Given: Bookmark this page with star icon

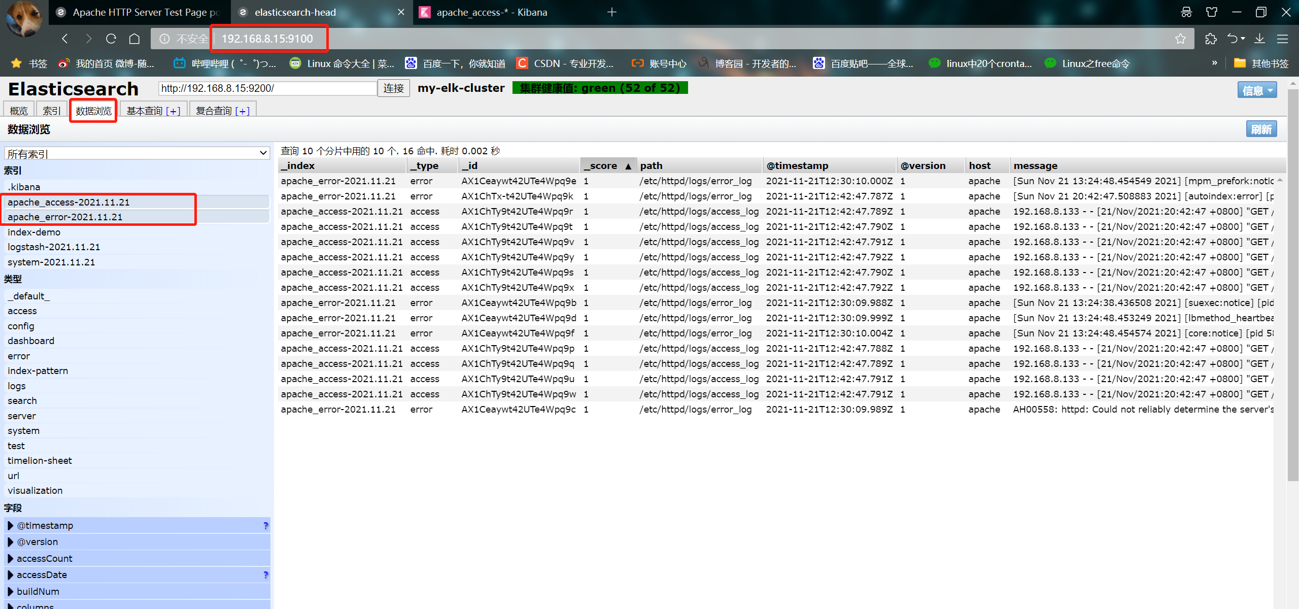Looking at the screenshot, I should [x=1180, y=39].
